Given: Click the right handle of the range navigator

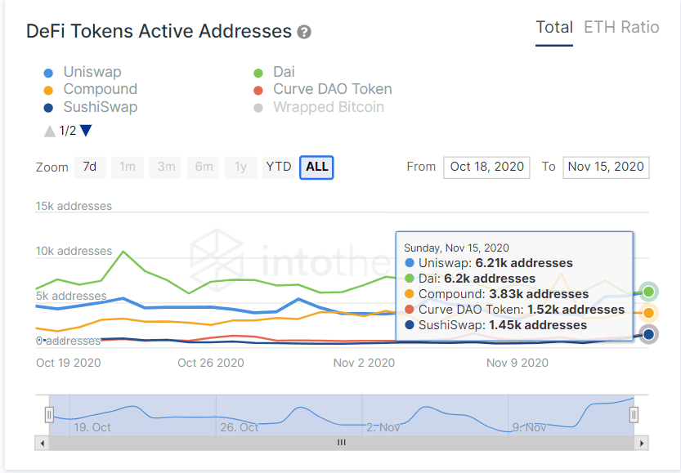Looking at the screenshot, I should (x=633, y=415).
